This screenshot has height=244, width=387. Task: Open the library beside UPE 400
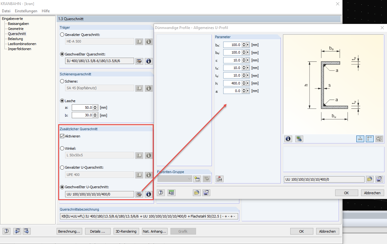pyautogui.click(x=139, y=175)
